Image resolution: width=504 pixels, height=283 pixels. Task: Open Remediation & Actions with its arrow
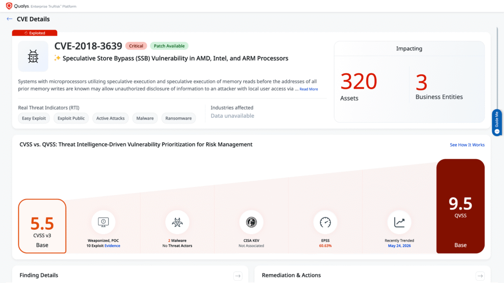[480, 275]
